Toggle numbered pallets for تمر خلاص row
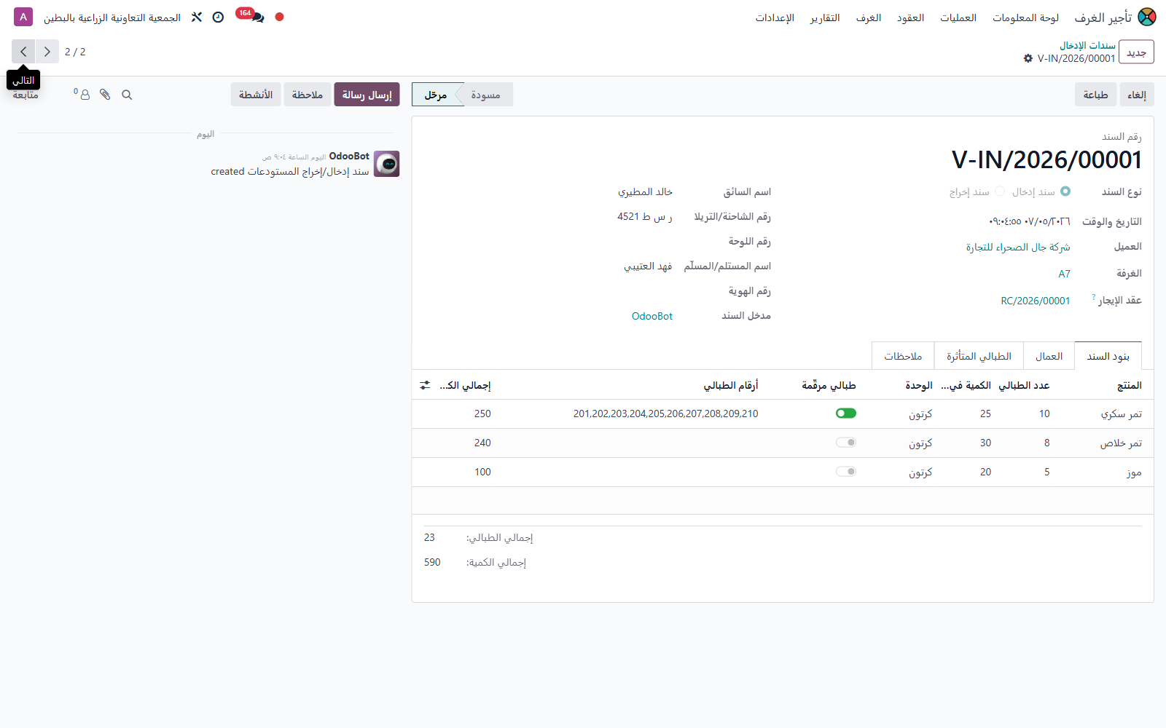The image size is (1166, 728). coord(846,443)
